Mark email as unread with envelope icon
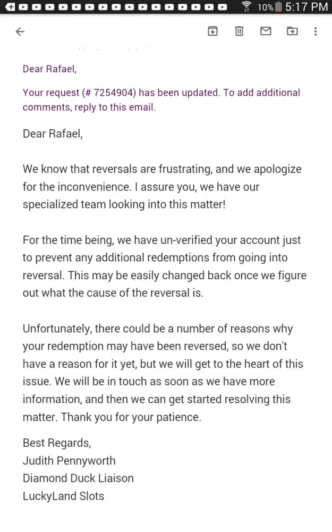This screenshot has width=332, height=532. (266, 32)
